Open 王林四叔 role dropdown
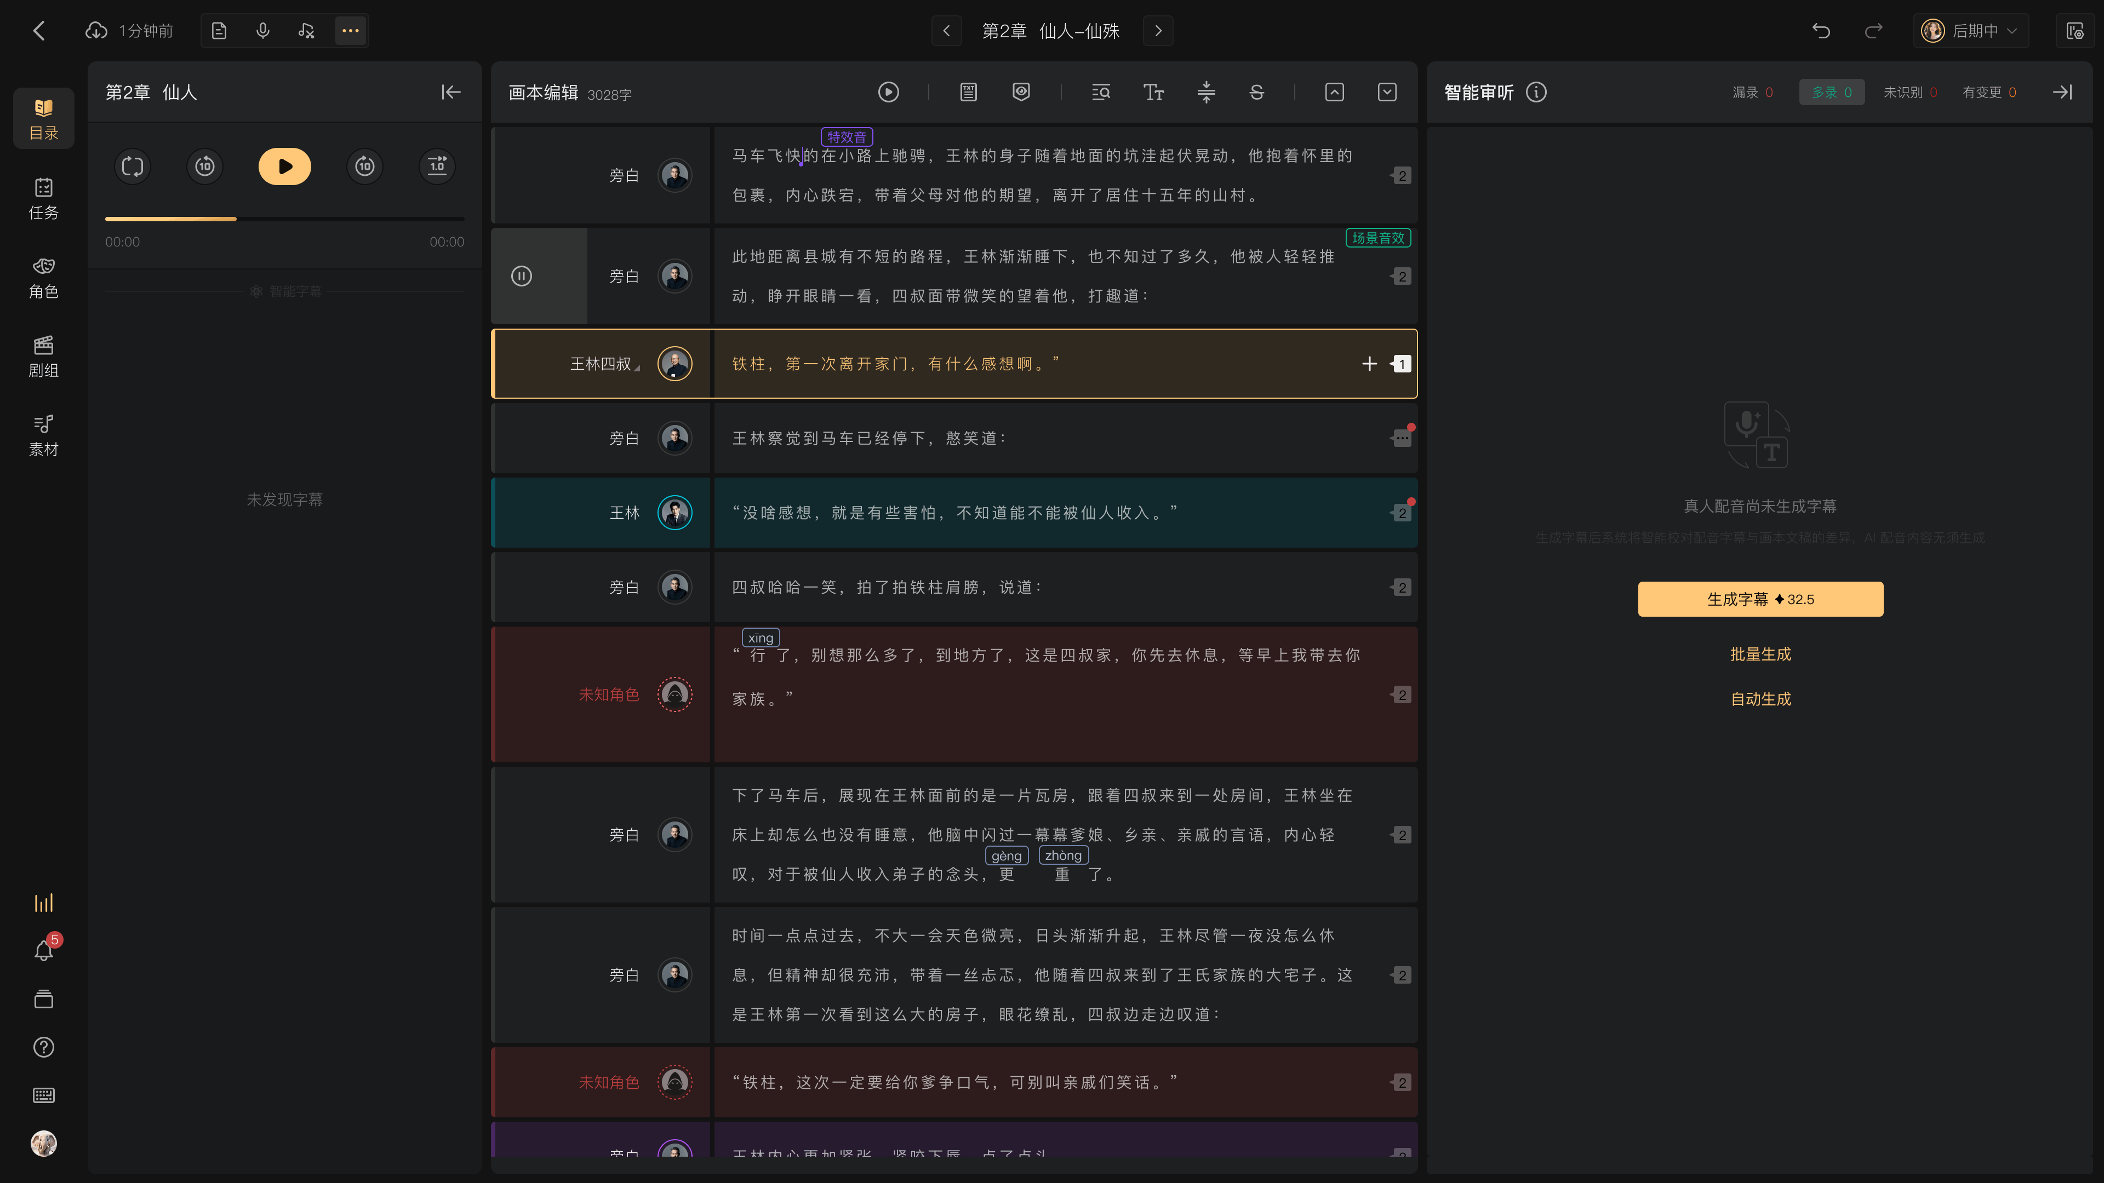2104x1183 pixels. click(605, 364)
